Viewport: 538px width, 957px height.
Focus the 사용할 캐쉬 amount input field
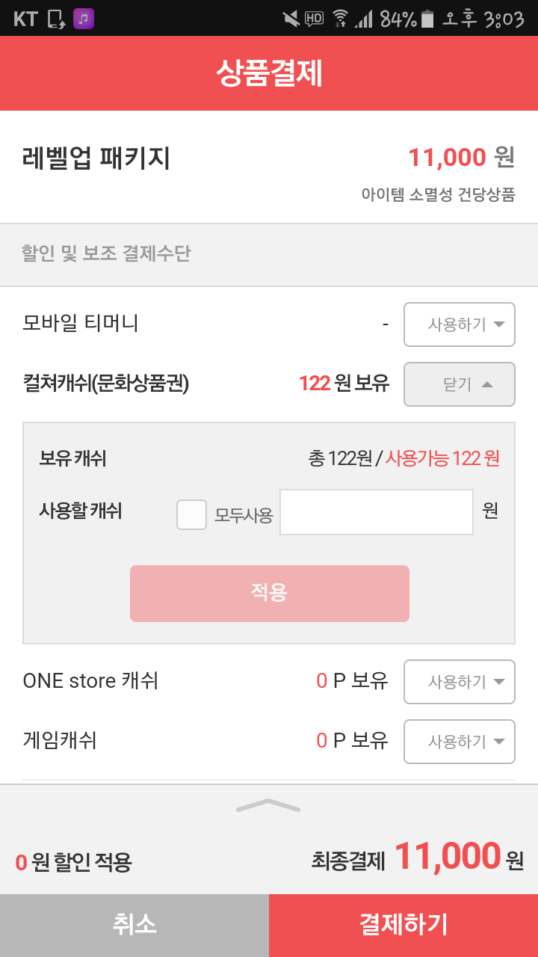pyautogui.click(x=377, y=512)
